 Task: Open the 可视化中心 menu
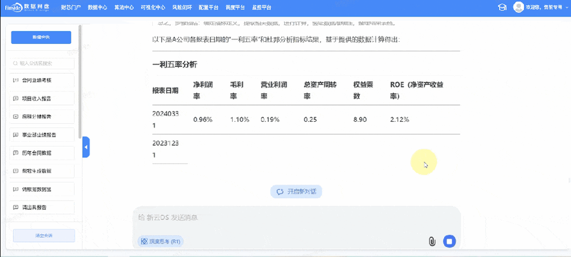(152, 8)
